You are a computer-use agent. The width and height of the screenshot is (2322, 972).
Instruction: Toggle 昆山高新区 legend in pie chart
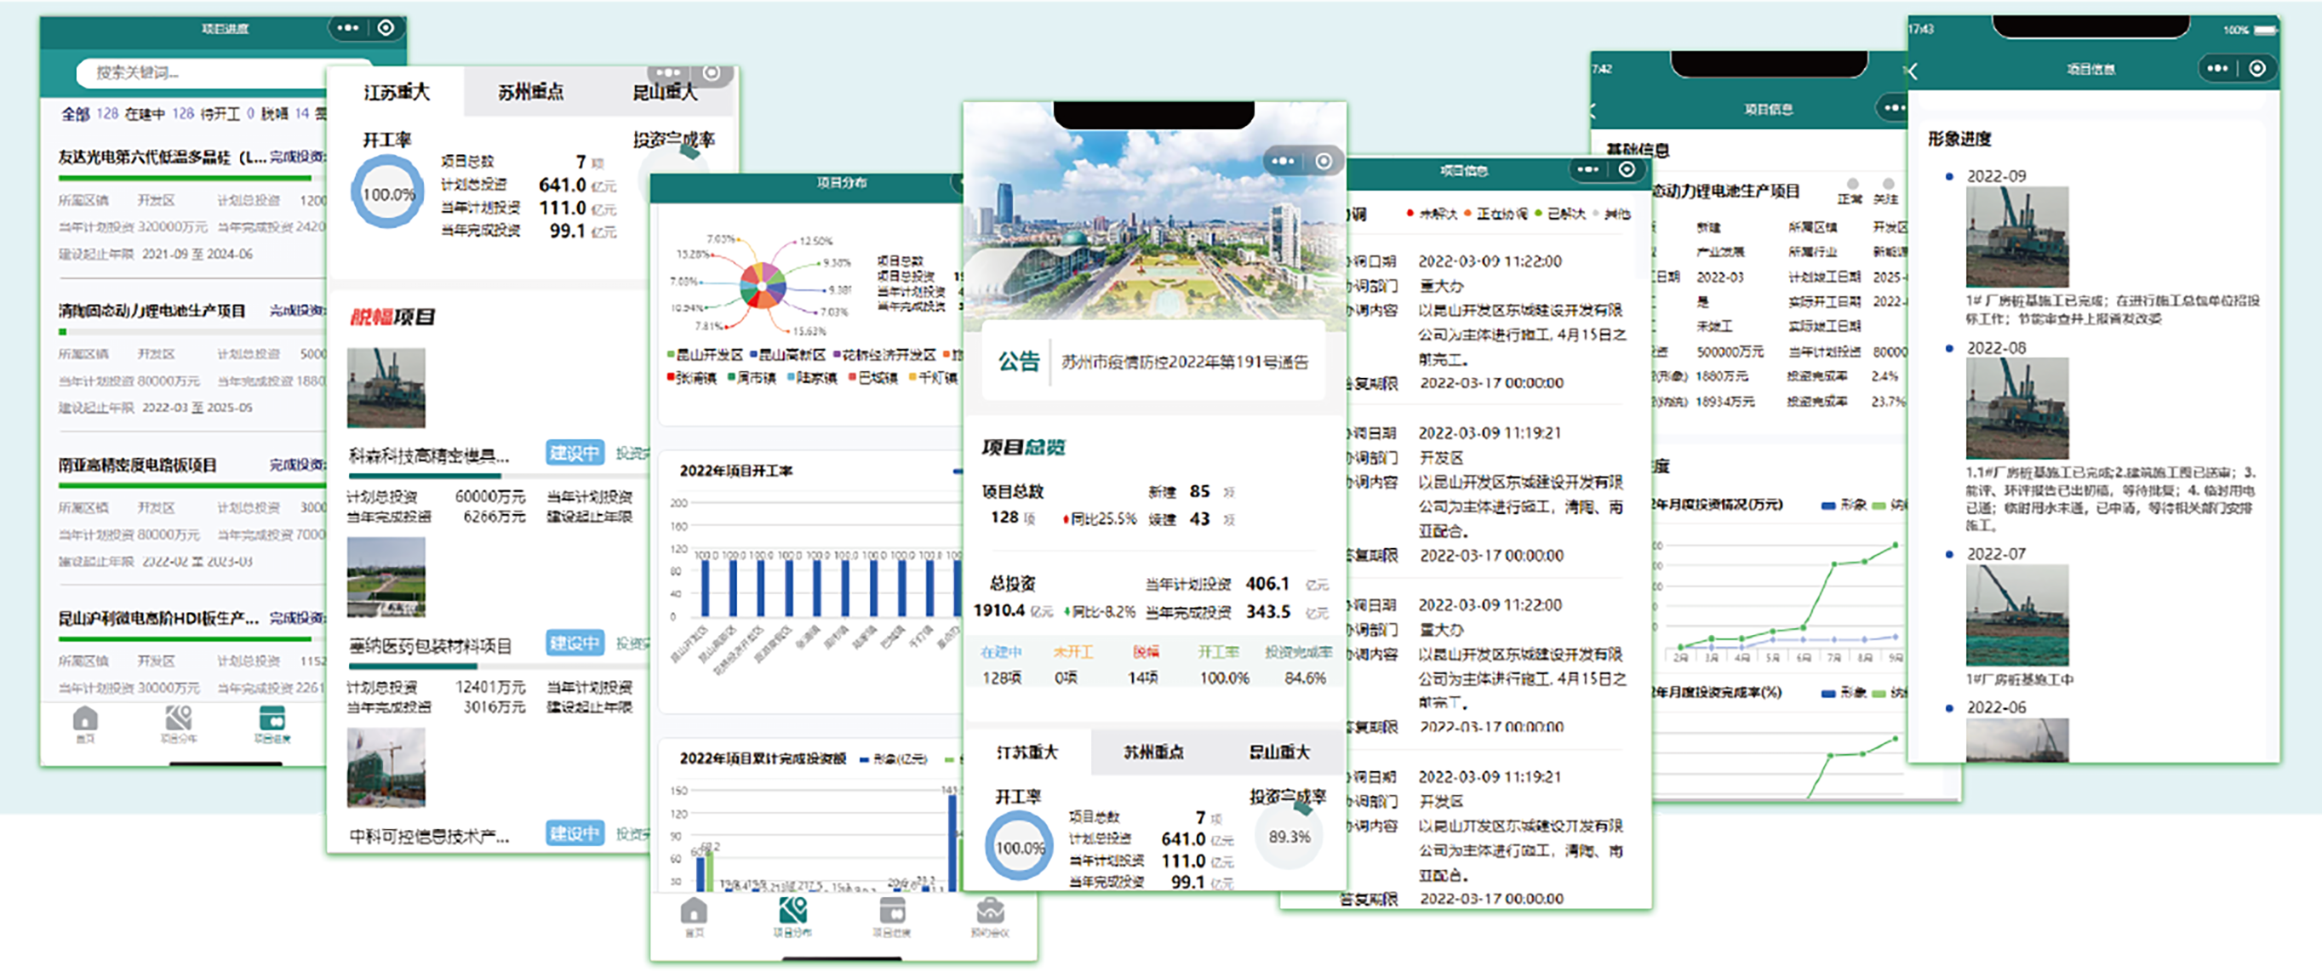[x=788, y=354]
